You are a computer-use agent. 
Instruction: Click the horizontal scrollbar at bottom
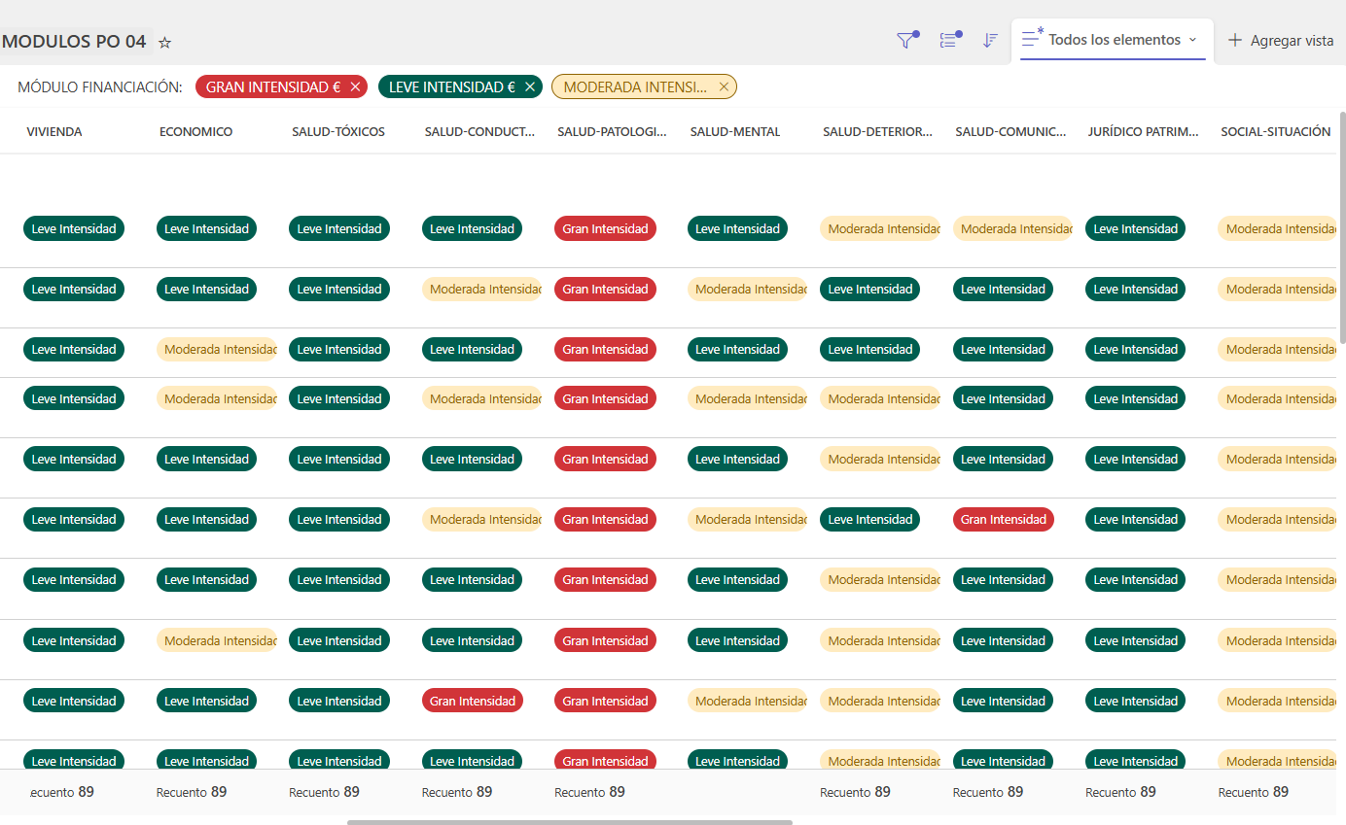point(569,822)
